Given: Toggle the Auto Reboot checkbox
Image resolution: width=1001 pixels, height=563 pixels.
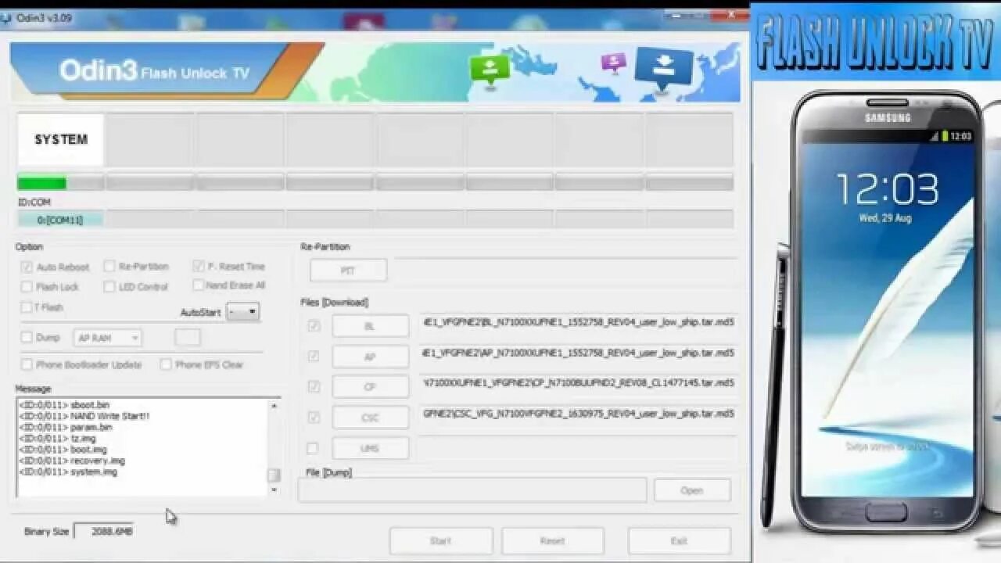Looking at the screenshot, I should coord(27,267).
